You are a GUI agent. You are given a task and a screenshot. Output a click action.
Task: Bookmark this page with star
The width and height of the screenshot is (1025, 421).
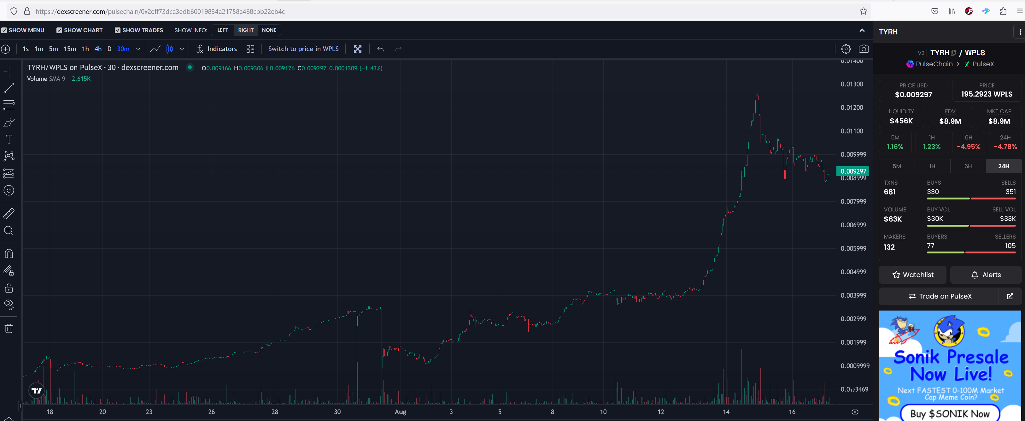pyautogui.click(x=864, y=11)
